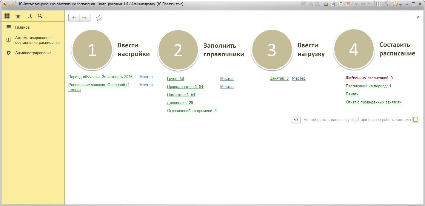The width and height of the screenshot is (425, 206).
Task: Enable 'Не отображать панель функций' checkbox
Action: [415, 120]
